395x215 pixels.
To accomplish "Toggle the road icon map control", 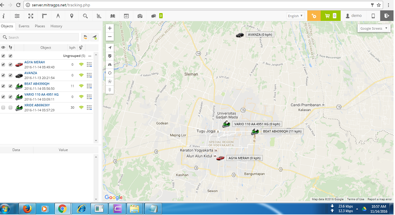I will coord(110,64).
